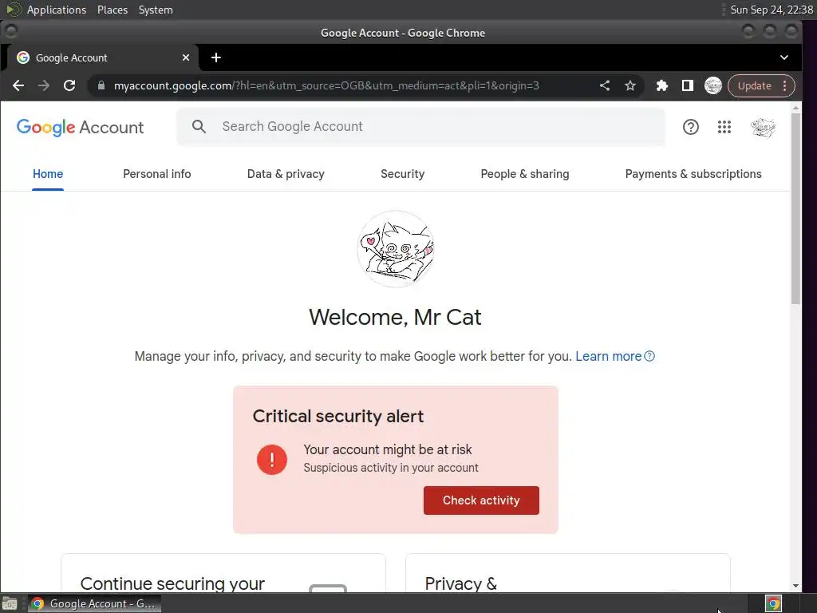Click the scrollbar up arrow

795,108
